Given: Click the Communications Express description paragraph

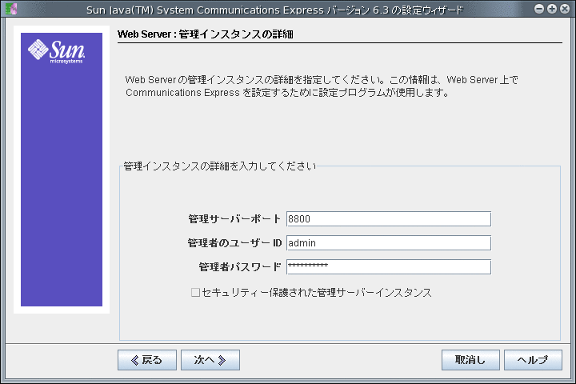Looking at the screenshot, I should [322, 86].
